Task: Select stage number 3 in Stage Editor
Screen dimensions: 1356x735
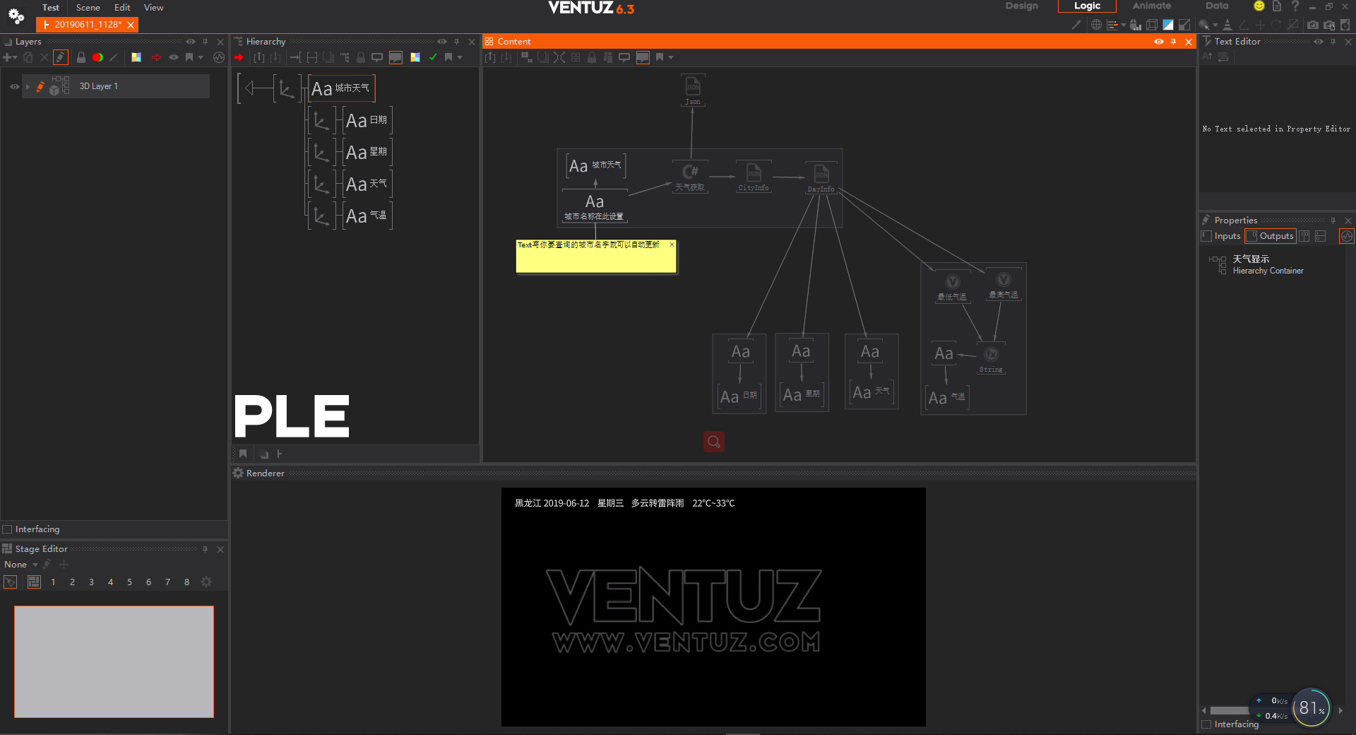Action: click(91, 582)
